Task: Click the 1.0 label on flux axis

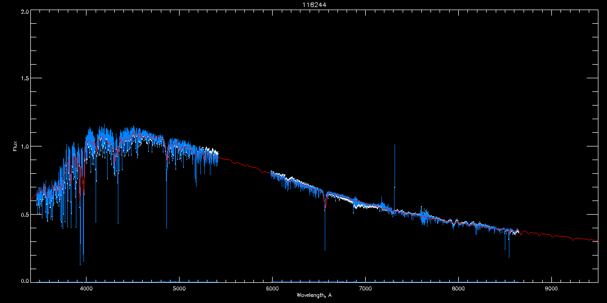Action: pyautogui.click(x=25, y=146)
